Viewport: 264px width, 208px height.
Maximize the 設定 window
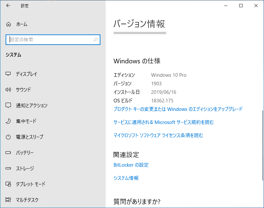click(241, 6)
